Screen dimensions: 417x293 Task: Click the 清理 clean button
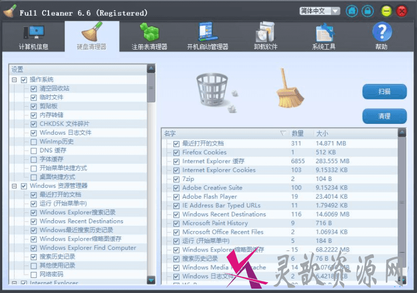[x=384, y=116]
